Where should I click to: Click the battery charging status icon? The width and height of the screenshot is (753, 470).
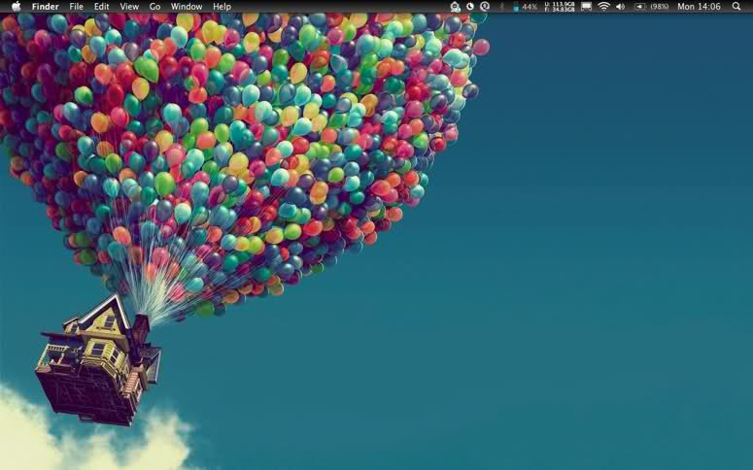(640, 7)
